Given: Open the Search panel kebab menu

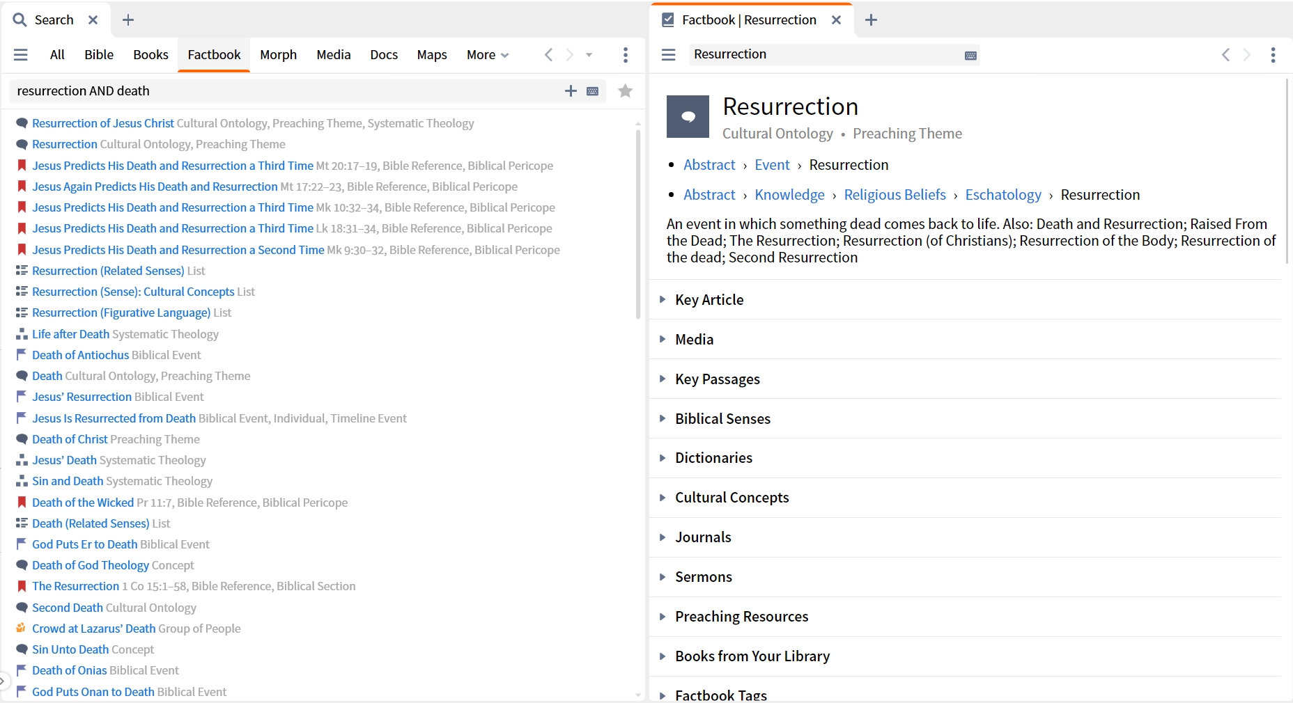Looking at the screenshot, I should coord(626,55).
